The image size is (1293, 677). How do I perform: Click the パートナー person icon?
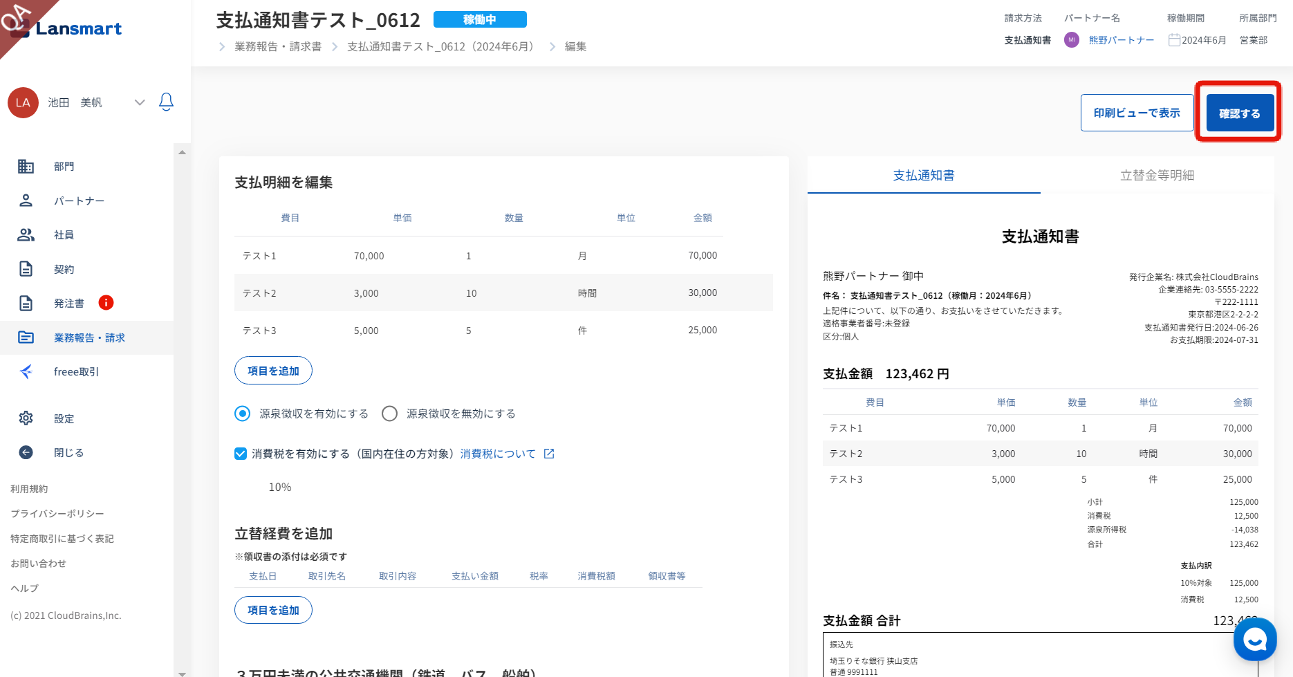pos(26,201)
